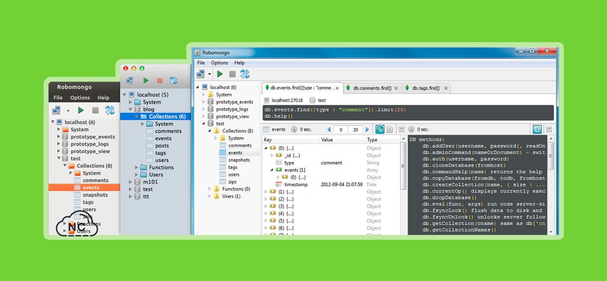Expand the _id {...} row in the results
Viewport: 607px width, 281px height.
272,155
